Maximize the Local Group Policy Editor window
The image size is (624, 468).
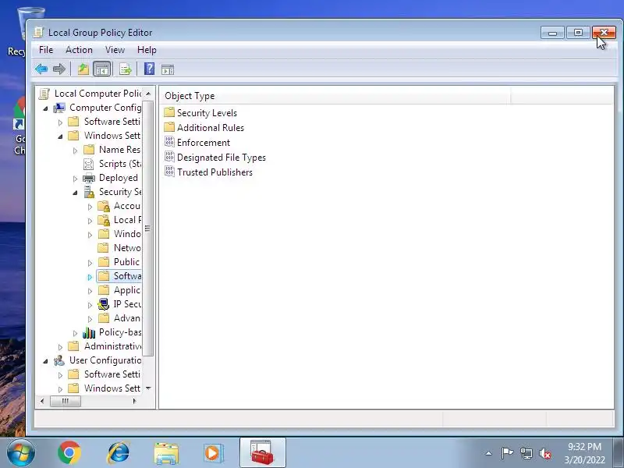[x=578, y=33]
